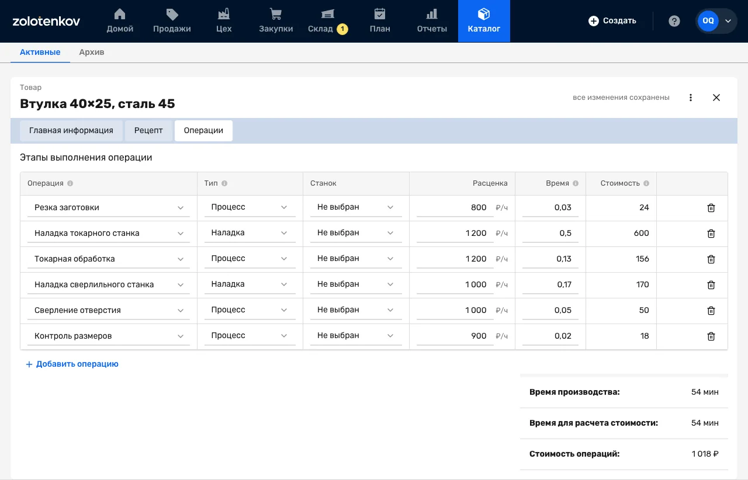Open the План menu item
The image size is (748, 480).
point(380,21)
